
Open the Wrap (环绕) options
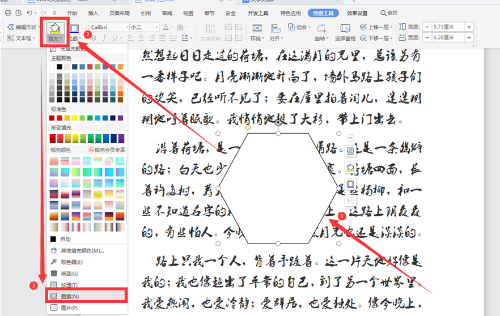tap(257, 32)
